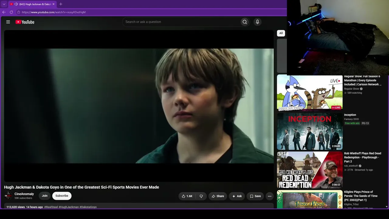
Task: Click the #RealSteel hashtag
Action: click(51, 207)
